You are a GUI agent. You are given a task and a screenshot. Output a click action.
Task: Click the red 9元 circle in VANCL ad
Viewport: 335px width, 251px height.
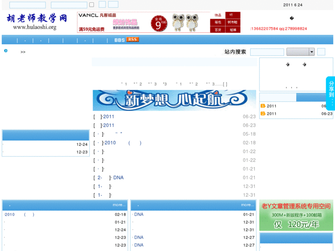click(x=159, y=23)
